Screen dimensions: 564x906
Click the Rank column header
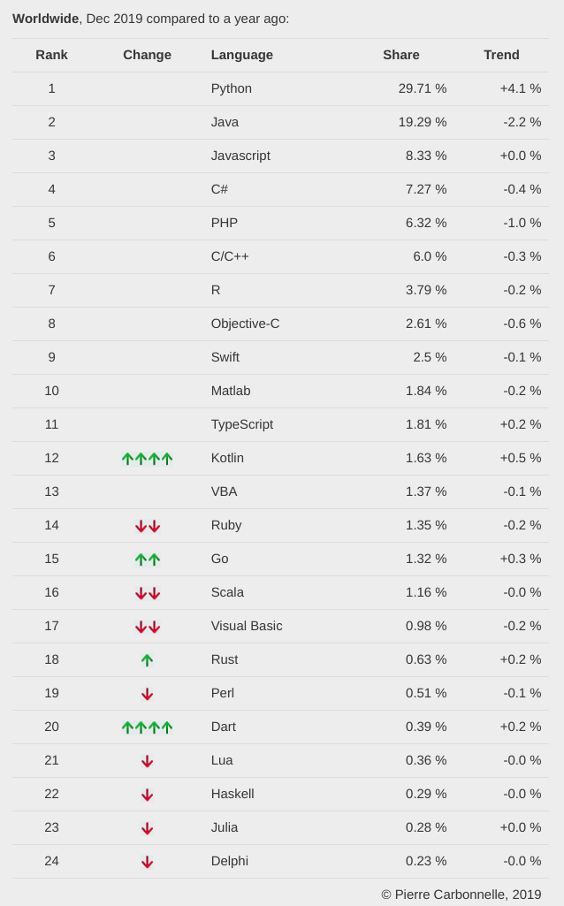[x=51, y=55]
